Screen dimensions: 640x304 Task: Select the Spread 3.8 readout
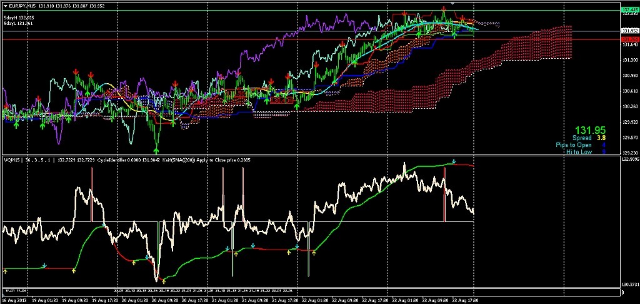pos(589,138)
